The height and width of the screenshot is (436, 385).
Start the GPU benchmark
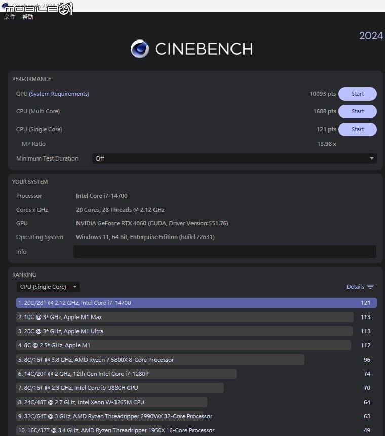coord(358,94)
